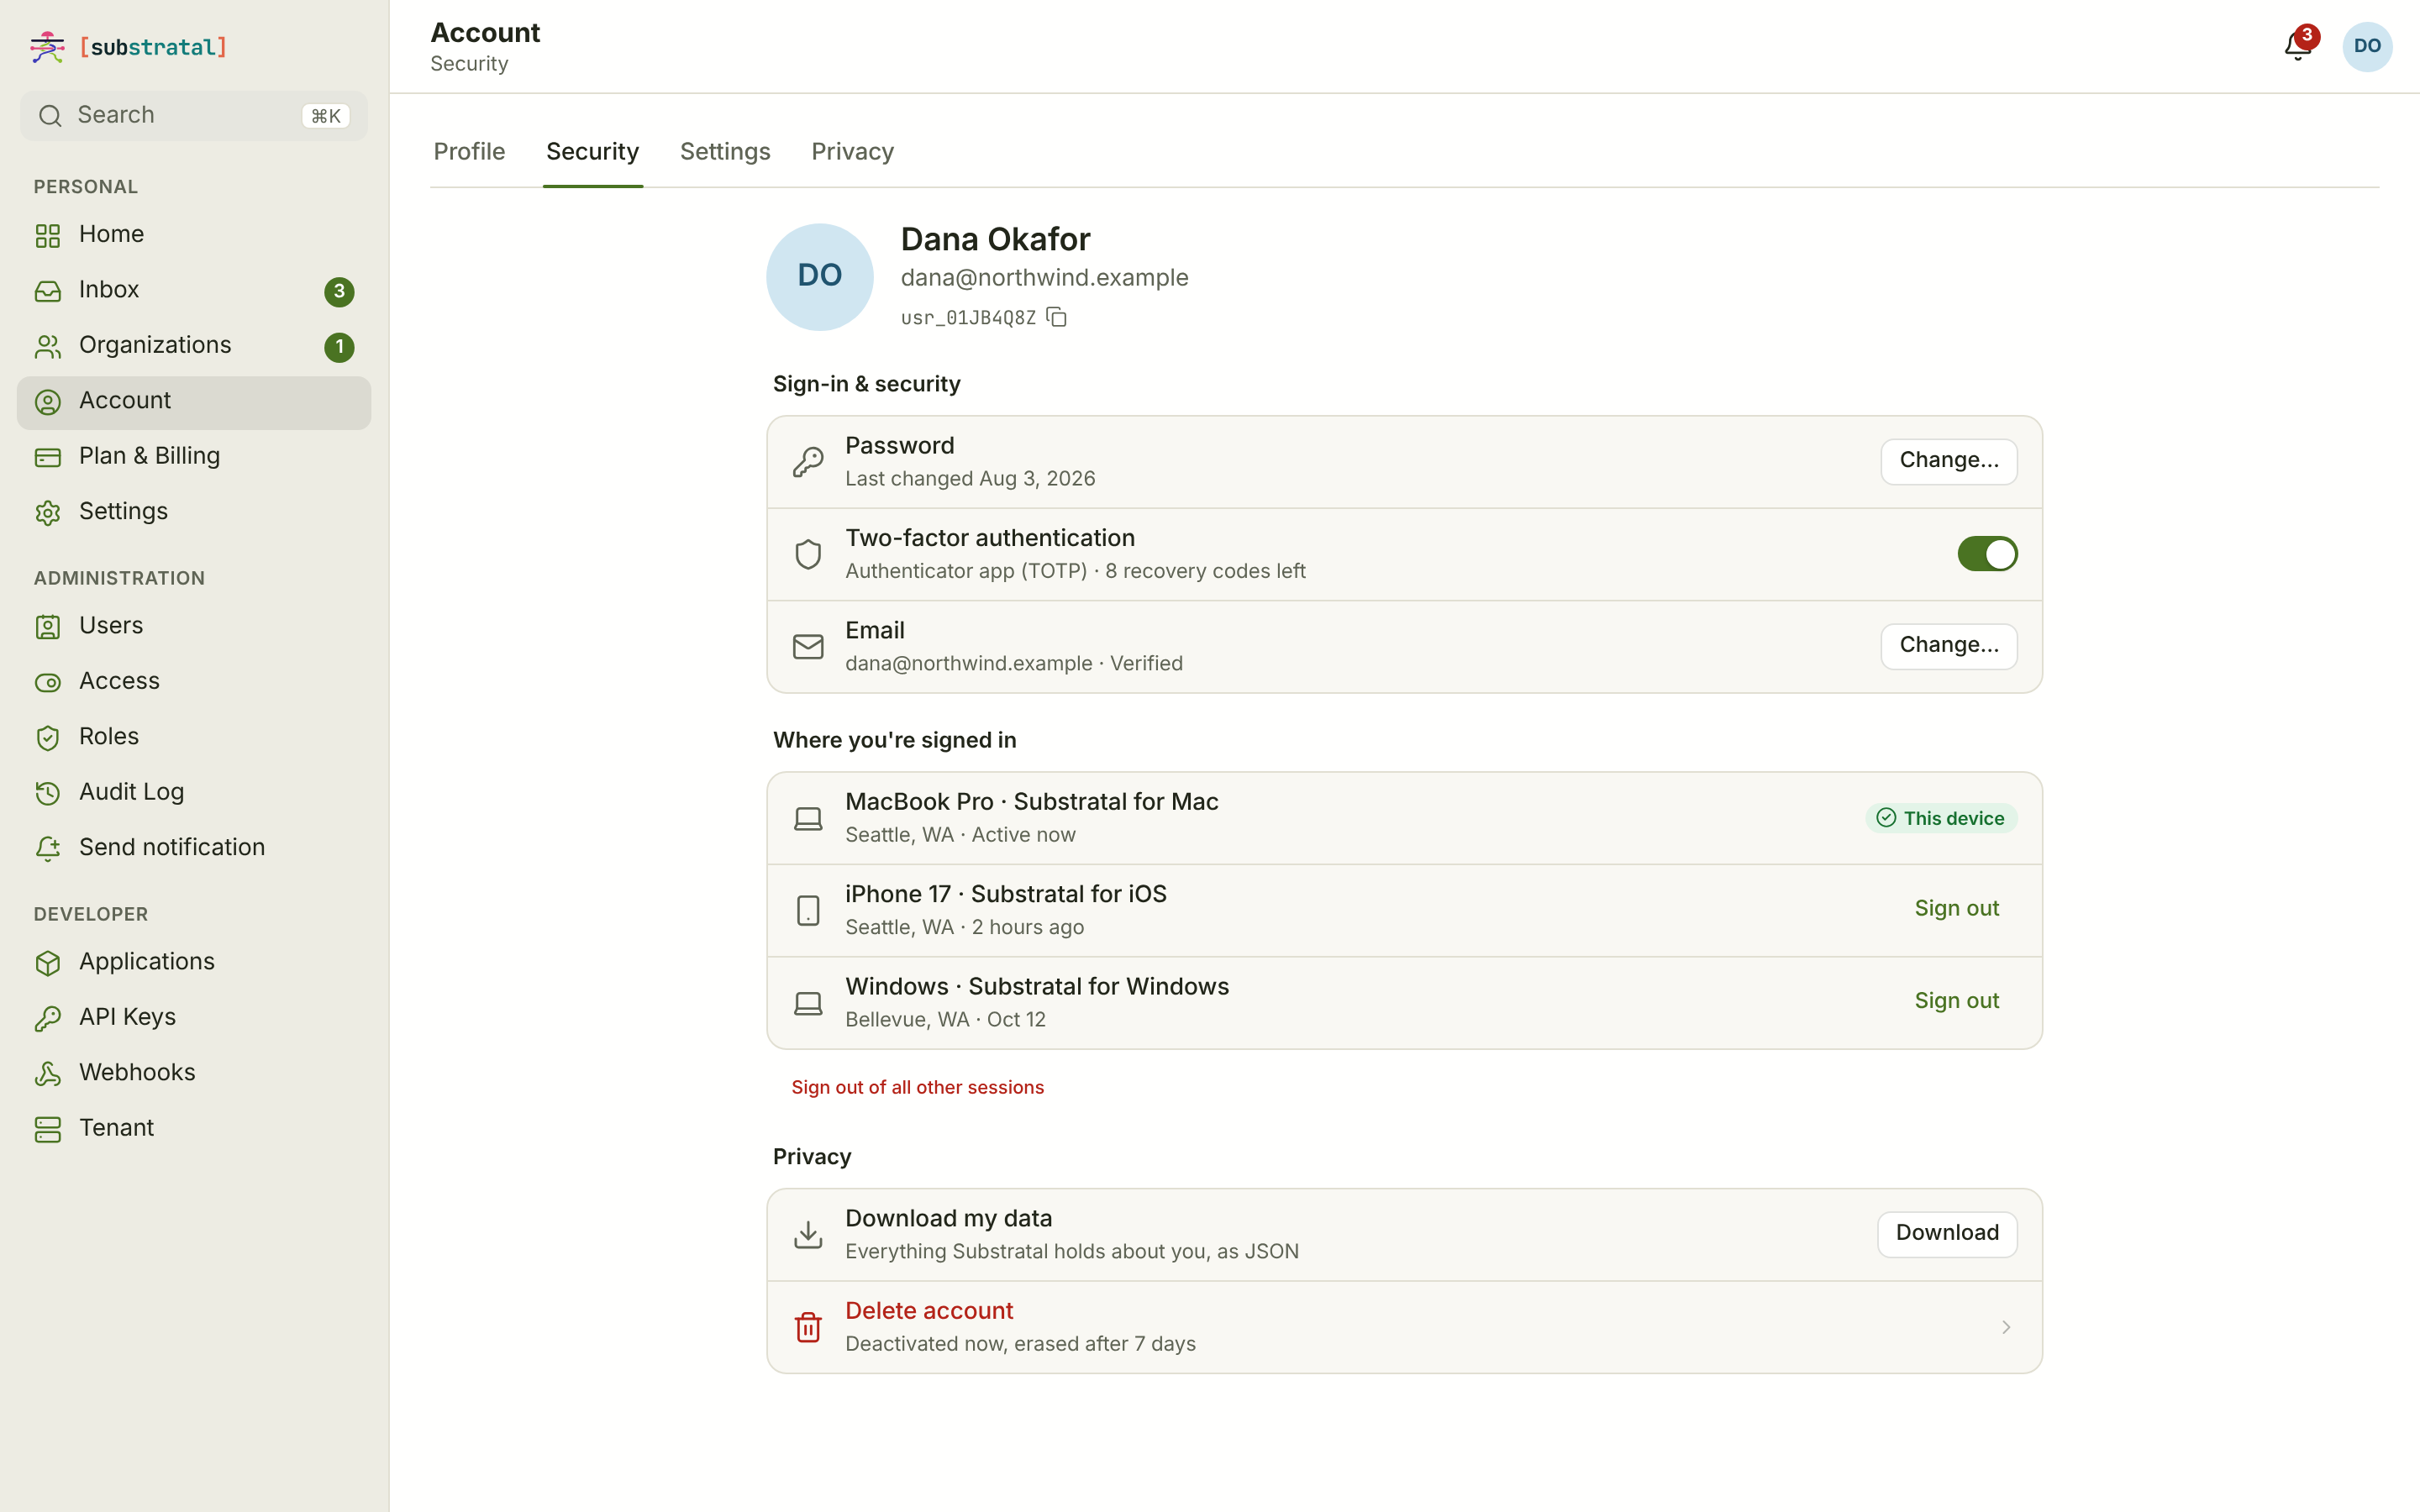Click the password Change... button
The image size is (2420, 1512).
[x=1948, y=461]
